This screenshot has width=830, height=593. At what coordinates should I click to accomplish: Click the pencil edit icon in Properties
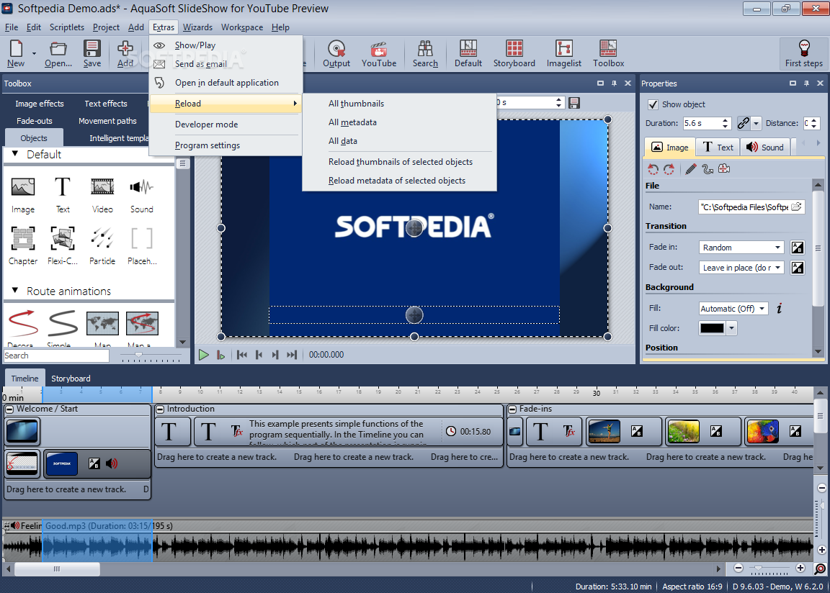[691, 169]
